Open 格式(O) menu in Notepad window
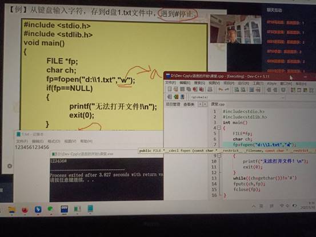This screenshot has width=316, height=237. click(54, 141)
